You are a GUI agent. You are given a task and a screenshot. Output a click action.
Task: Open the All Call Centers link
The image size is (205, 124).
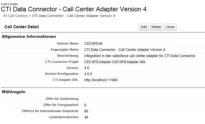15,16
